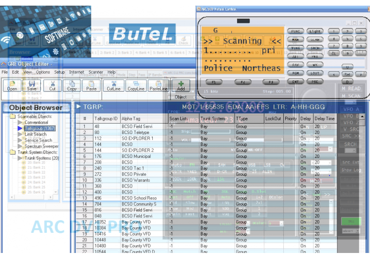This screenshot has height=260, width=370.
Task: Select Talkgroup (1367) in the tree
Action: (x=40, y=128)
